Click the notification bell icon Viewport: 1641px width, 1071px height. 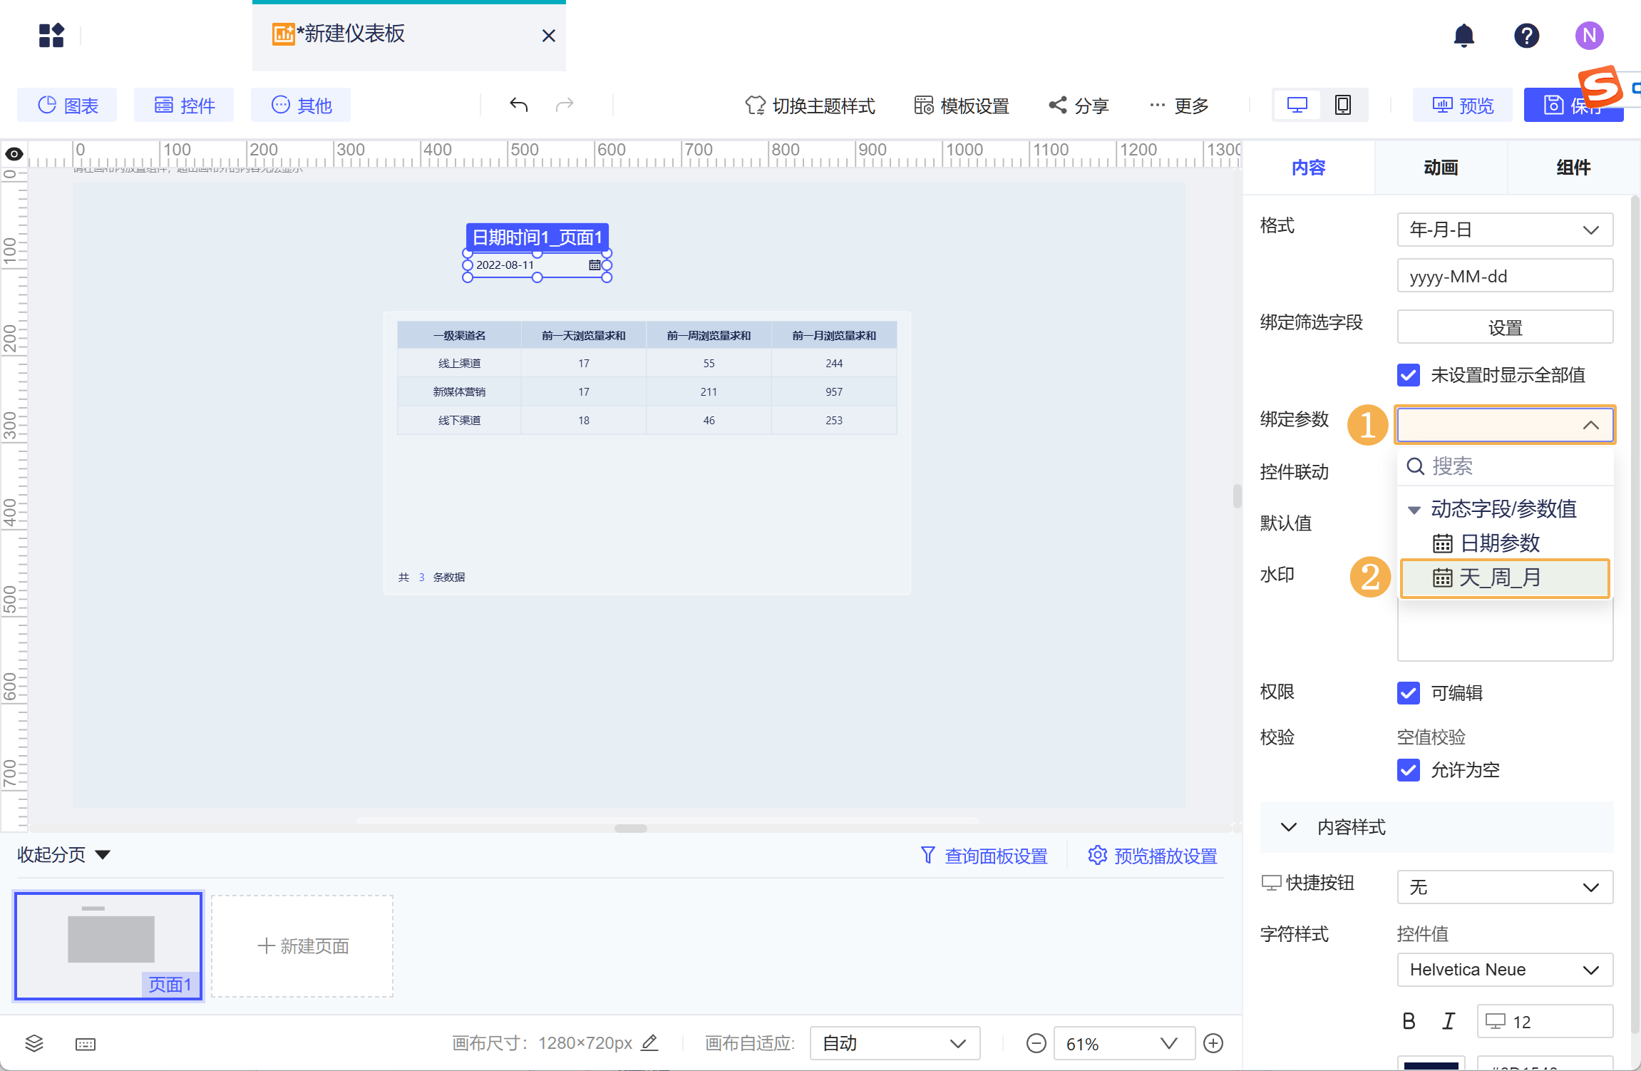click(x=1463, y=35)
